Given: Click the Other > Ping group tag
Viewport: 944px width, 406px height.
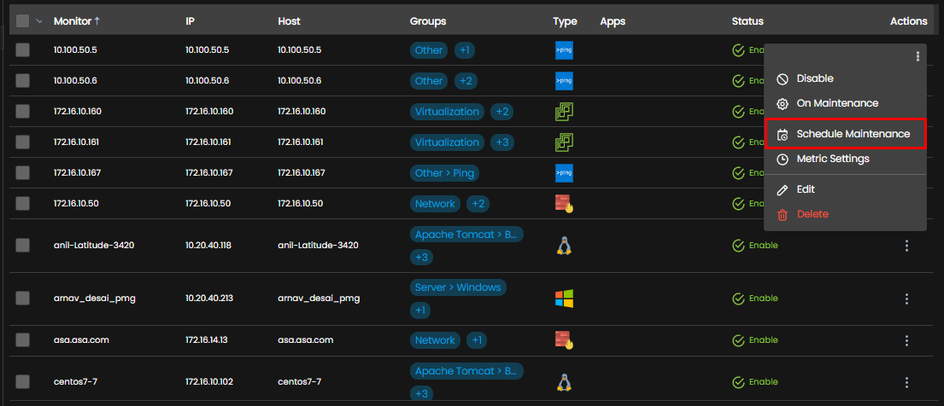Looking at the screenshot, I should tap(444, 173).
